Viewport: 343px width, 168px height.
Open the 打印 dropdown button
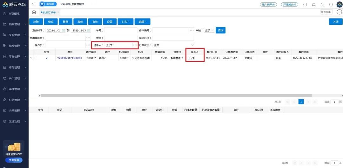pyautogui.click(x=125, y=22)
